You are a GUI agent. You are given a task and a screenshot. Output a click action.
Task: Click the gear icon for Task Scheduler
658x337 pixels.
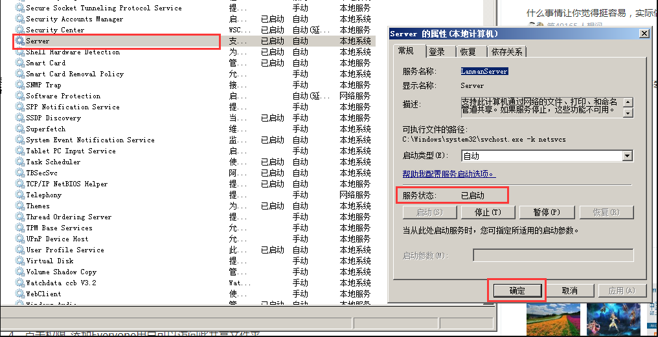pos(19,162)
